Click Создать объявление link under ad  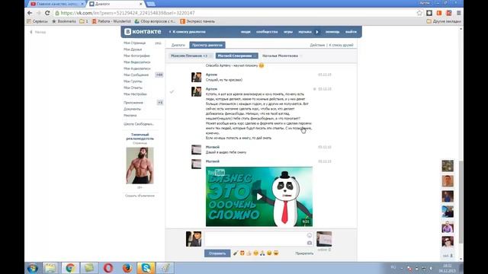(x=140, y=196)
